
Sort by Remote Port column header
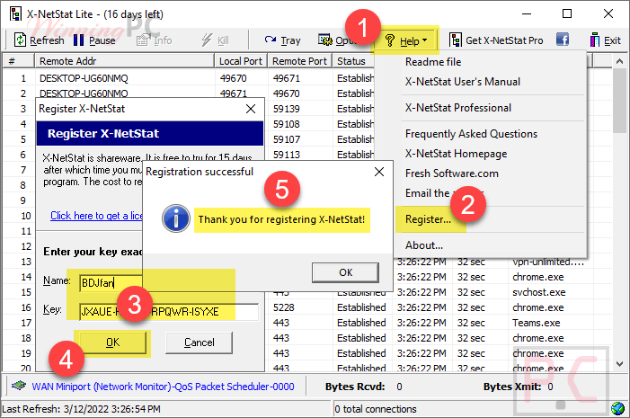tap(300, 61)
